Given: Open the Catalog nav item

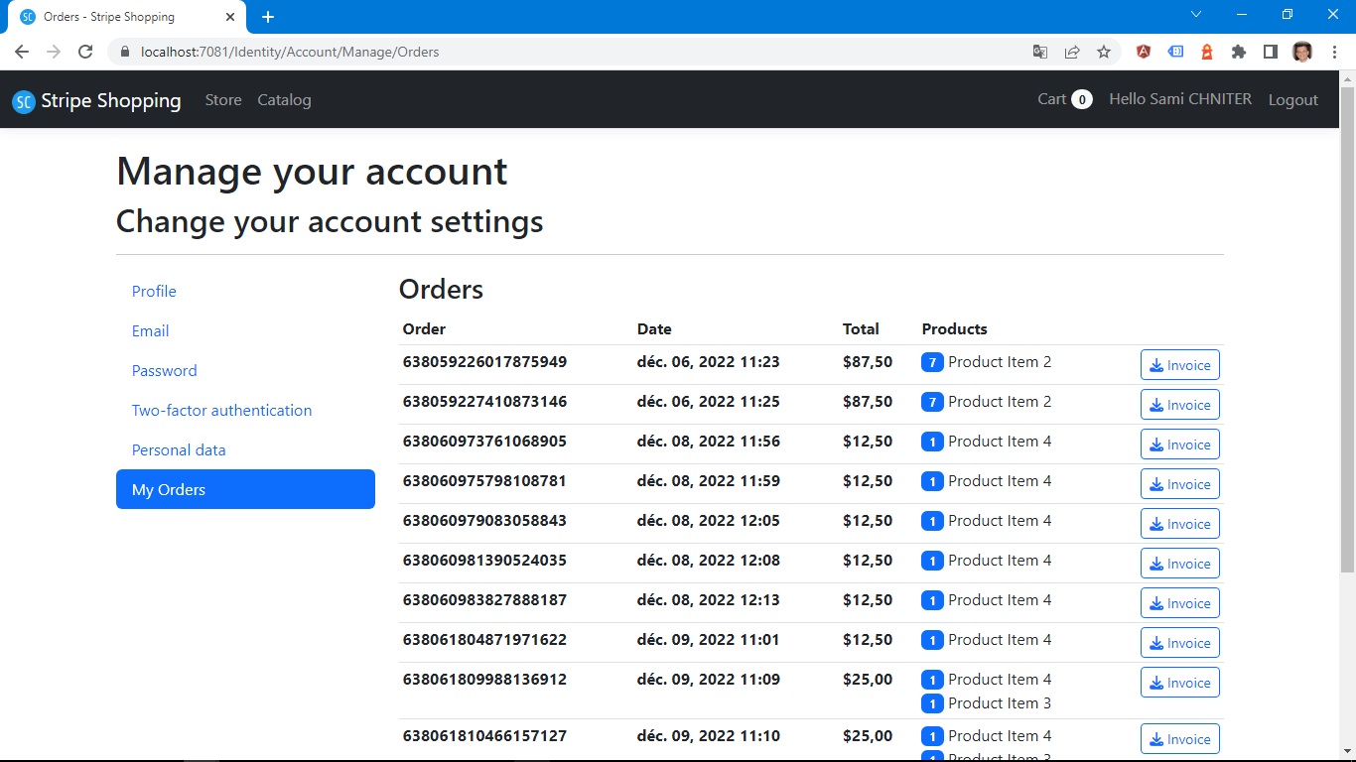Looking at the screenshot, I should click(284, 100).
